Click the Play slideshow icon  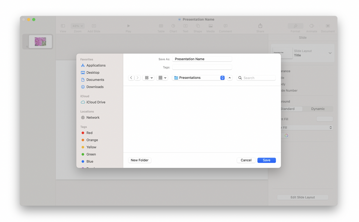click(128, 26)
